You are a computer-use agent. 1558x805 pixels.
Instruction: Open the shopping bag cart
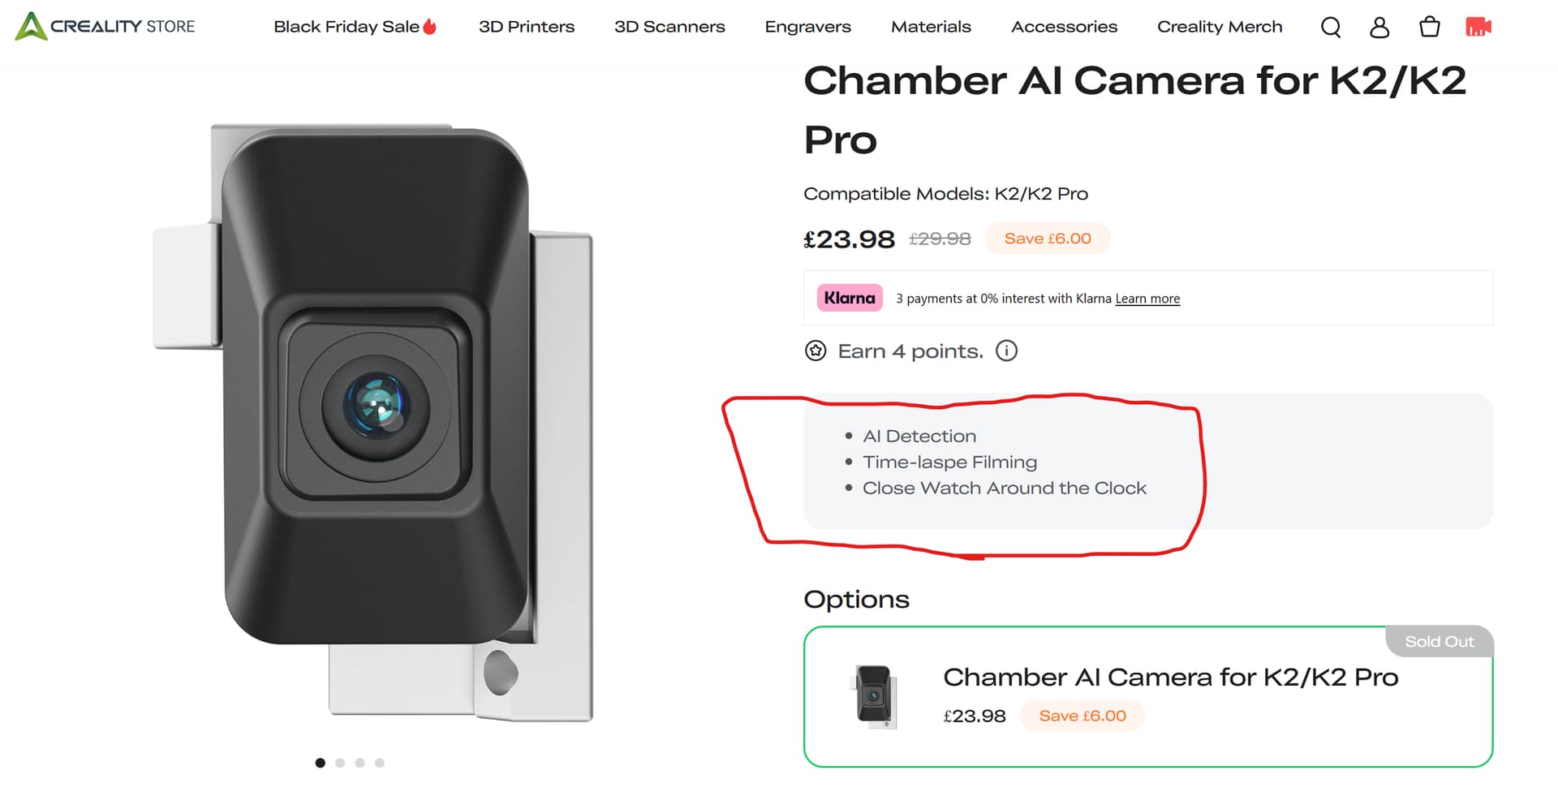(x=1430, y=28)
